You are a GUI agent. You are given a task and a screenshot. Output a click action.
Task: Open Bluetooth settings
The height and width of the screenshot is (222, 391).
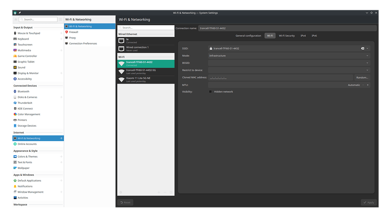[38, 92]
